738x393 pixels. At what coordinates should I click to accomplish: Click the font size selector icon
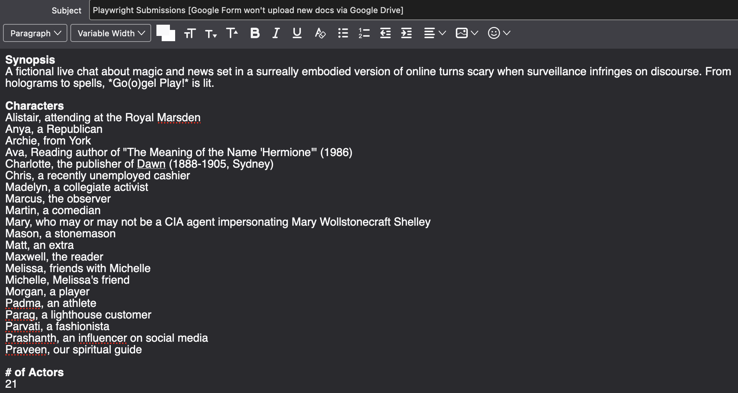coord(190,34)
